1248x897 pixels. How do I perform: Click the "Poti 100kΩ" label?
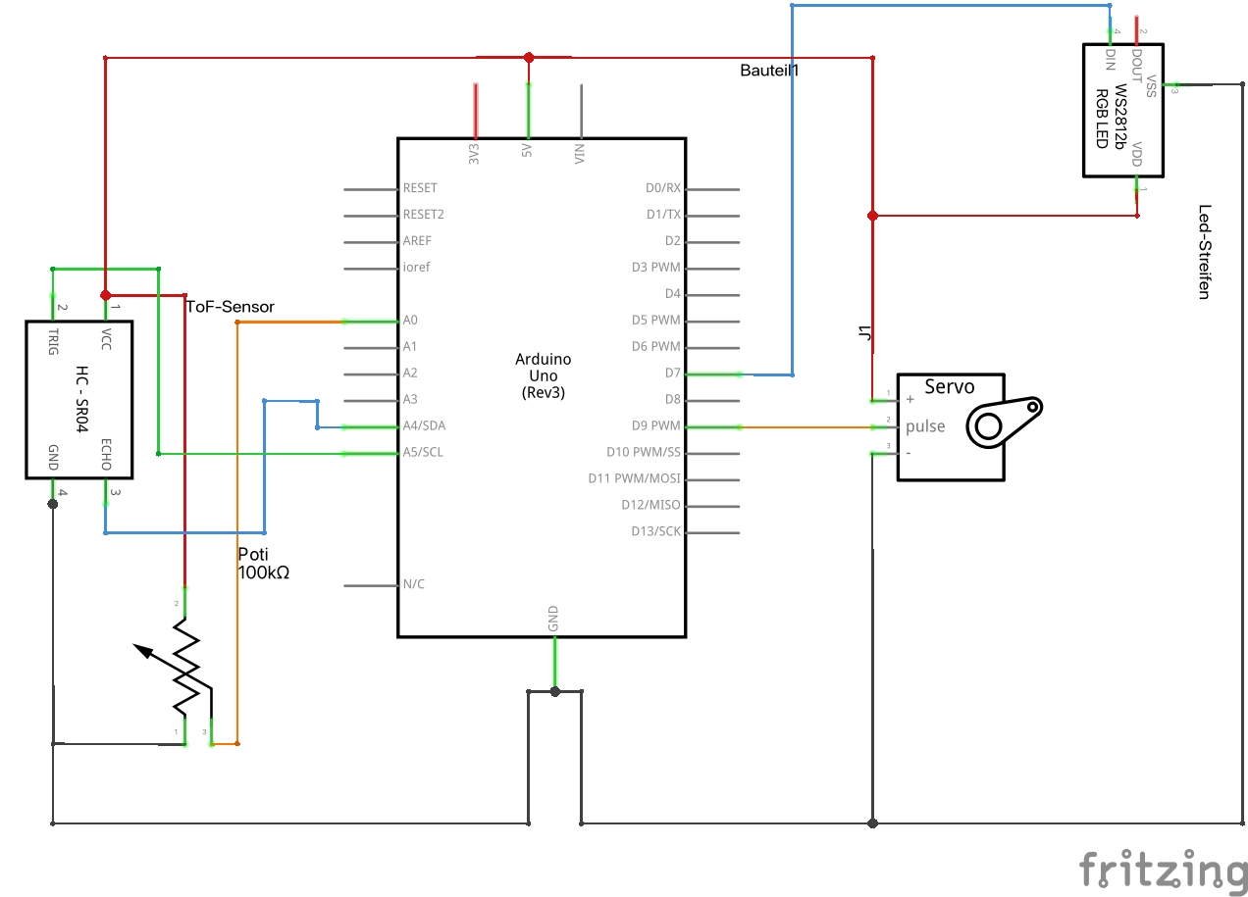pos(264,562)
